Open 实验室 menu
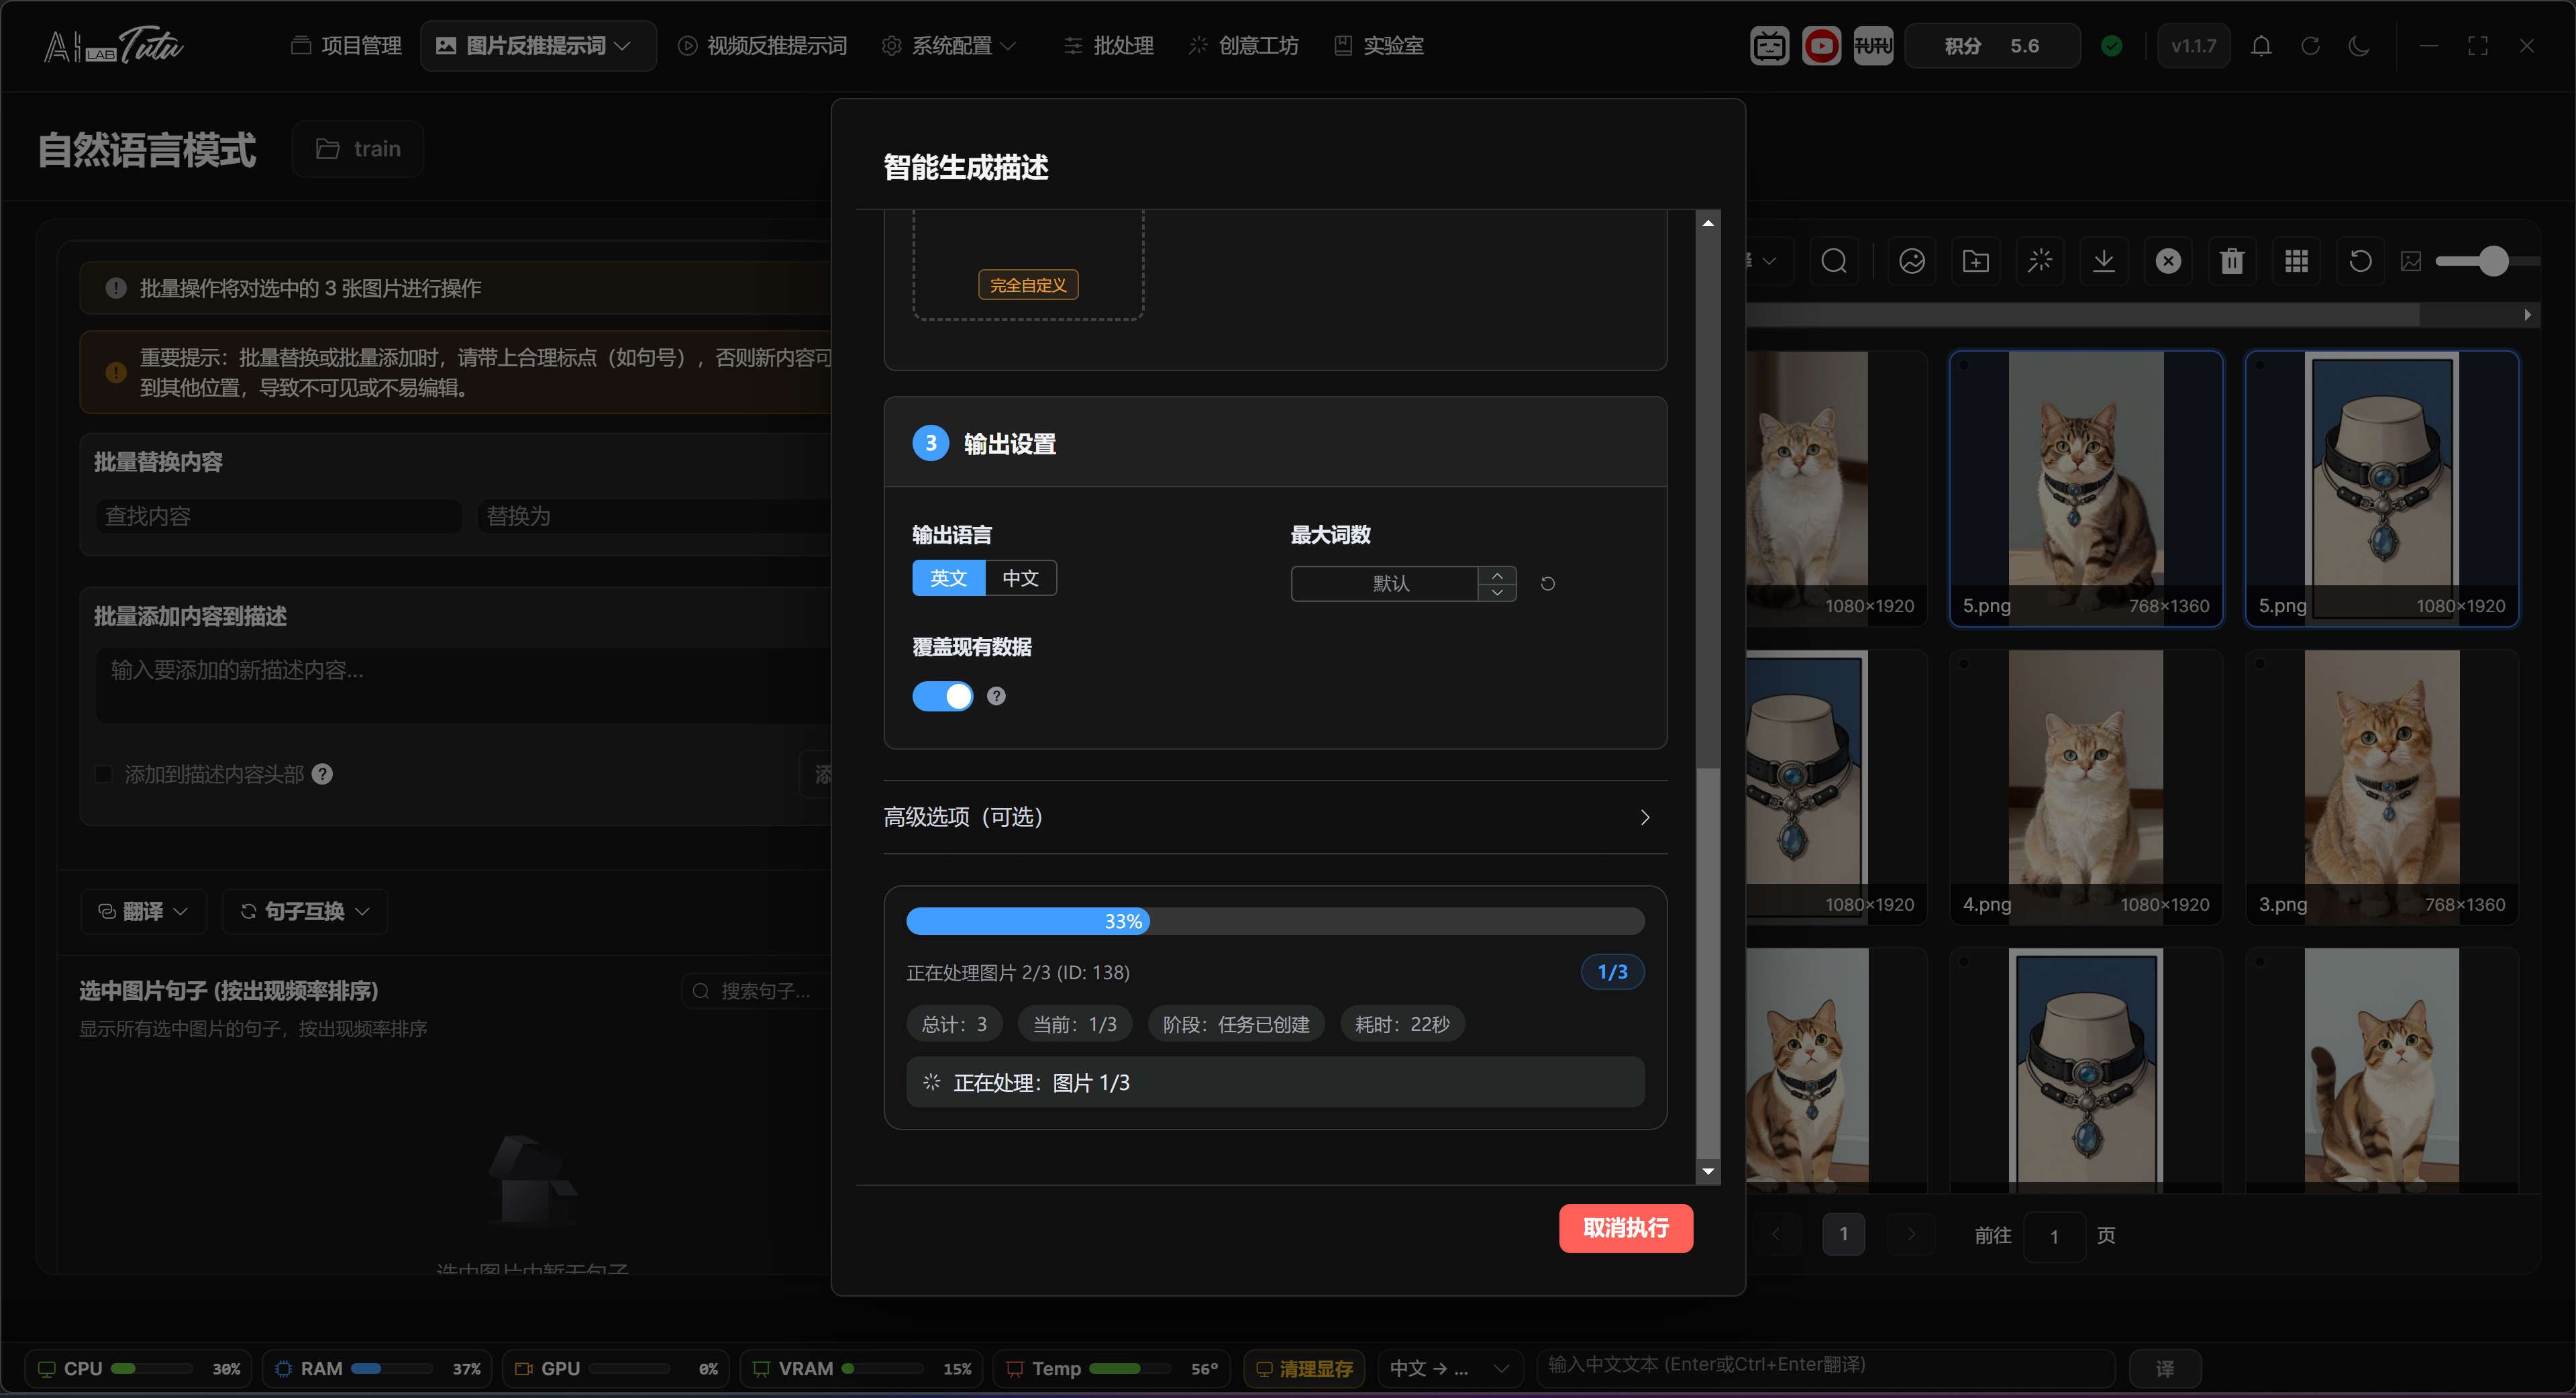This screenshot has width=2576, height=1398. [x=1379, y=46]
